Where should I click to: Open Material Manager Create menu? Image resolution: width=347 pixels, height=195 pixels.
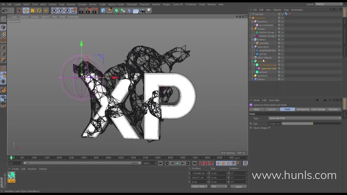[15, 169]
